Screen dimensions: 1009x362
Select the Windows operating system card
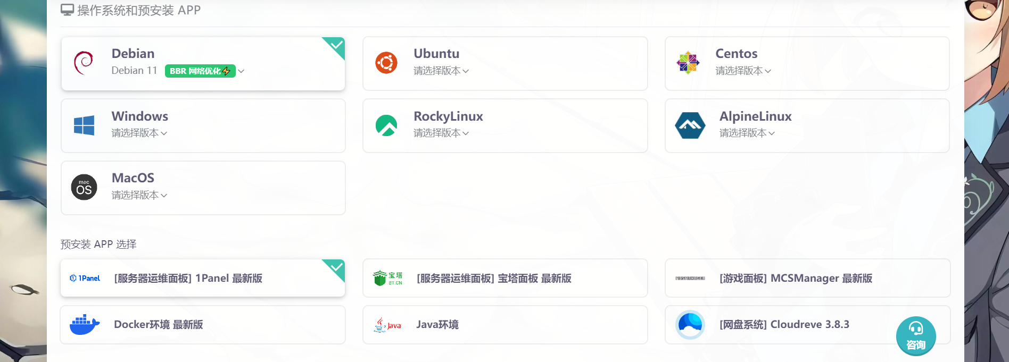tap(203, 125)
